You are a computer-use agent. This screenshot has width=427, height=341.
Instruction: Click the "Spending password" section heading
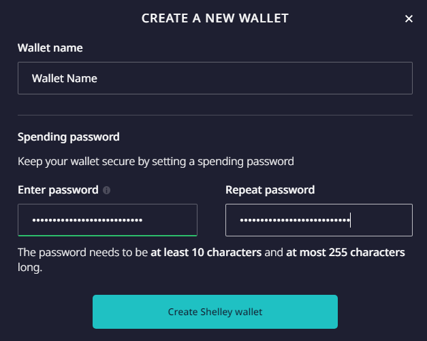68,137
